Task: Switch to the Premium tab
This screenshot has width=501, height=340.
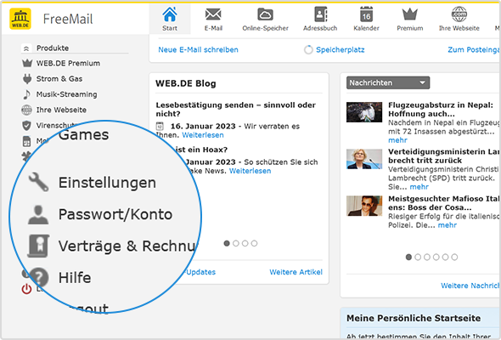Action: pos(410,20)
